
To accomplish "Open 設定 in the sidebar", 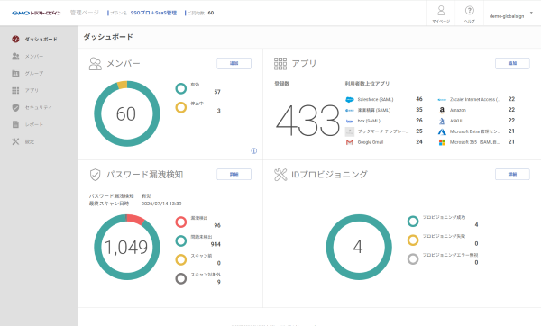I will 30,141.
